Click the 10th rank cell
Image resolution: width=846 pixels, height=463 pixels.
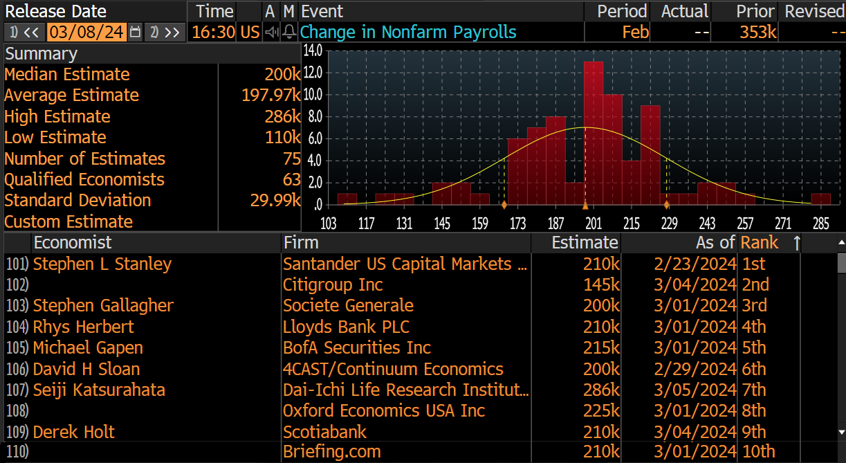(758, 453)
